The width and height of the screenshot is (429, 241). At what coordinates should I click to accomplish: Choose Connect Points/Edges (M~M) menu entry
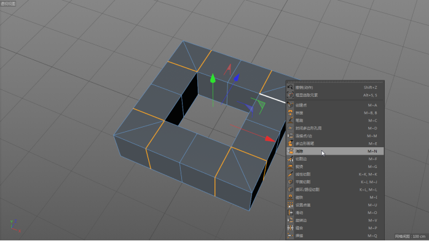click(335, 136)
